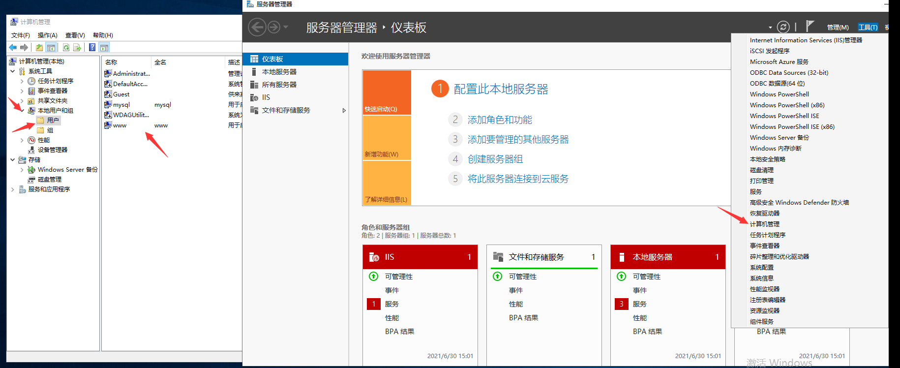The image size is (900, 368).
Task: Open the 查看(V) menu
Action: tap(75, 35)
